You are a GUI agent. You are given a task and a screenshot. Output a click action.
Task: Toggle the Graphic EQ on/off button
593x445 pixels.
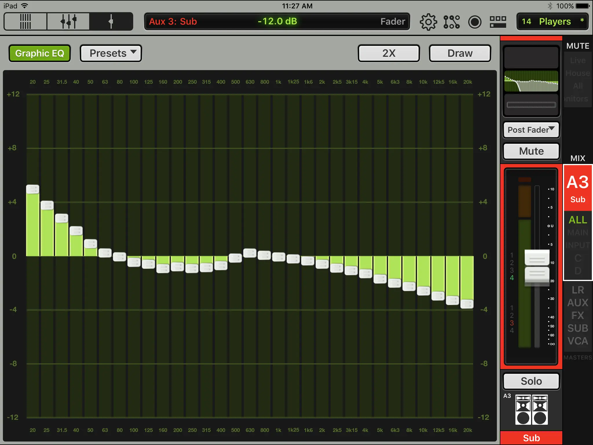pyautogui.click(x=40, y=53)
